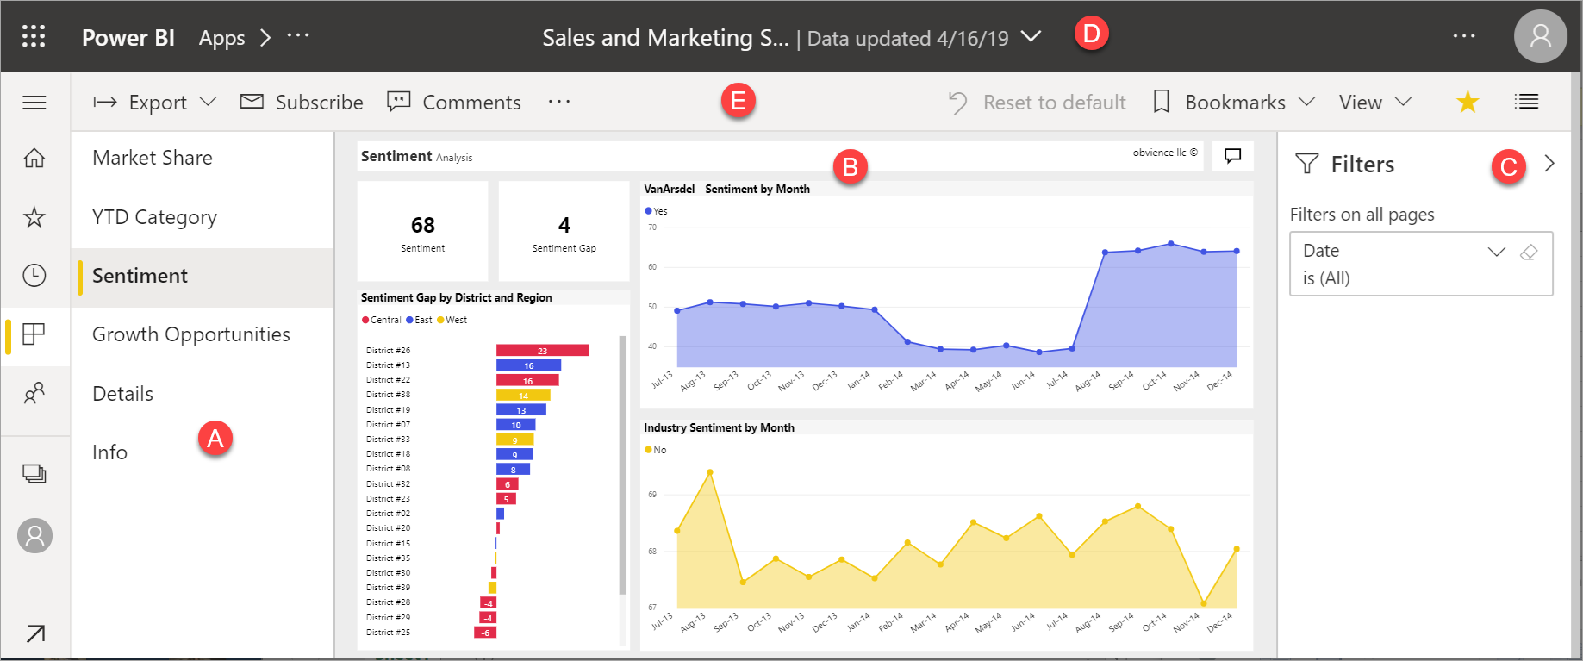Click the bar chart vertical scrollbar
Screen dimensions: 1583x661
tap(622, 465)
